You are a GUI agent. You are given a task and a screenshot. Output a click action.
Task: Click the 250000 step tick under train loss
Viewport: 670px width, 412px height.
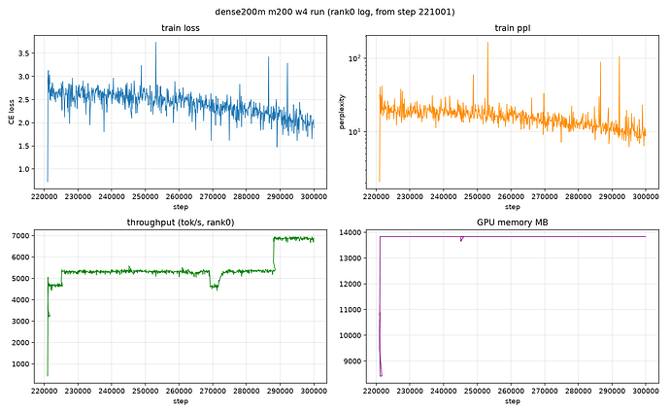(x=146, y=196)
